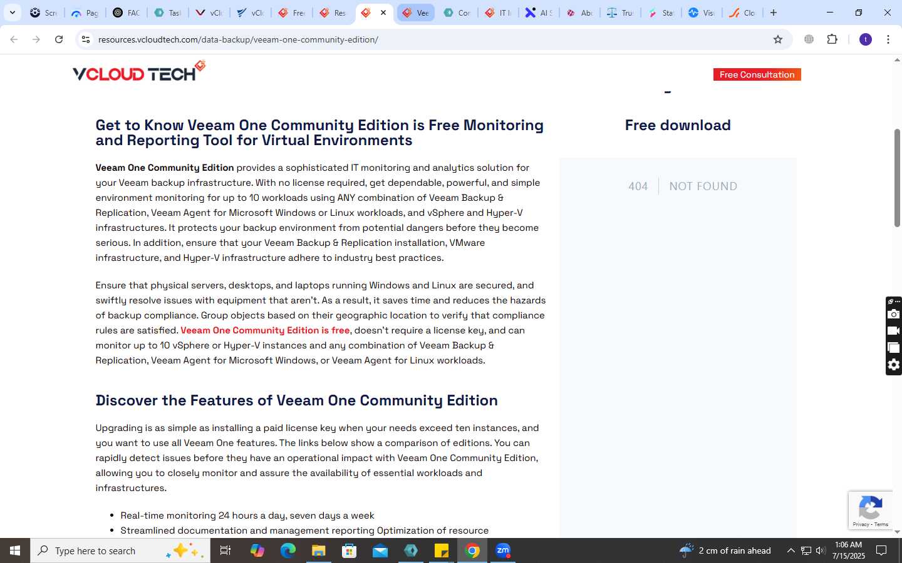The width and height of the screenshot is (902, 563).
Task: Switch to the 'Pag' browser tab
Action: click(x=85, y=13)
